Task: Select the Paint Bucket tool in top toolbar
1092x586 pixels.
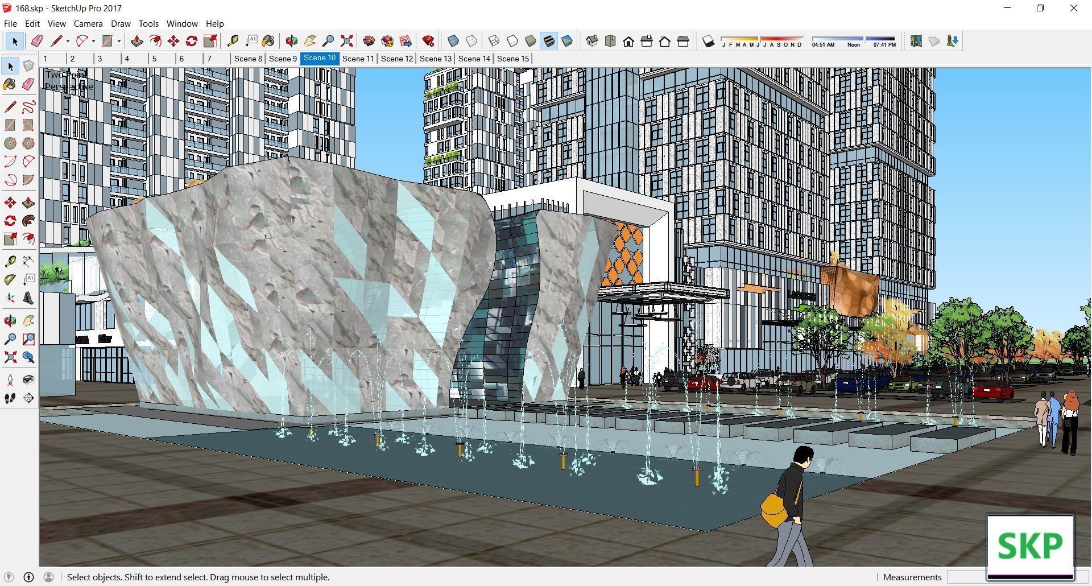Action: tap(268, 41)
